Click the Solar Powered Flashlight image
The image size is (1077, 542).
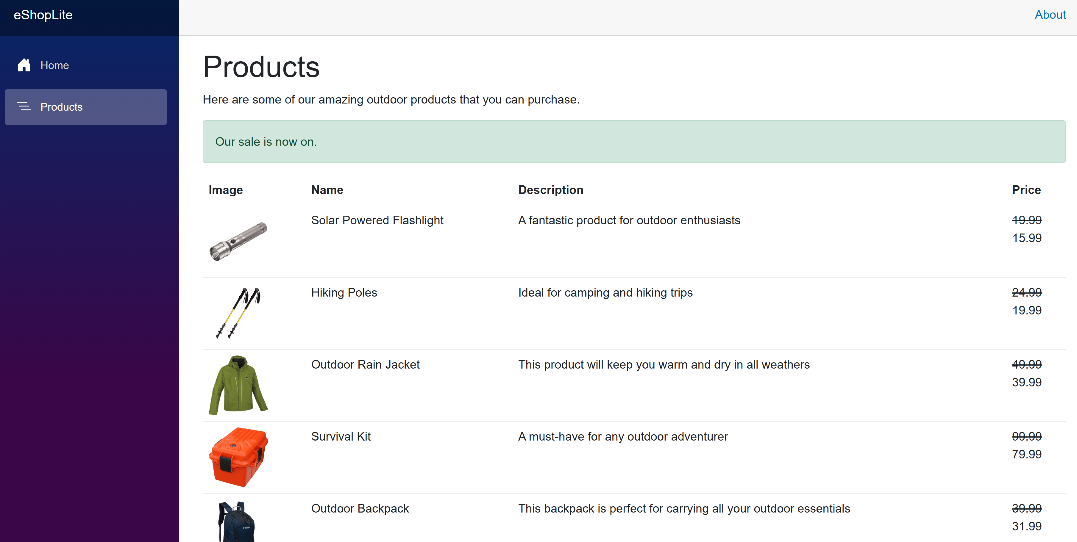pyautogui.click(x=238, y=242)
